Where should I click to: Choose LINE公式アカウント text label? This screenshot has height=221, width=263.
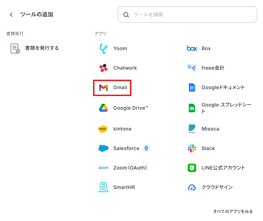pyautogui.click(x=223, y=168)
